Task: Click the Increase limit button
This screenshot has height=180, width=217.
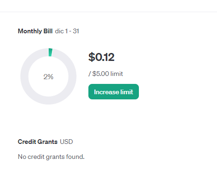Action: [114, 92]
